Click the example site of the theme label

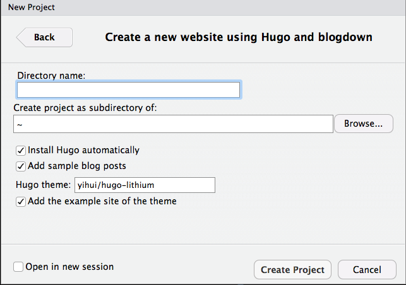point(102,201)
